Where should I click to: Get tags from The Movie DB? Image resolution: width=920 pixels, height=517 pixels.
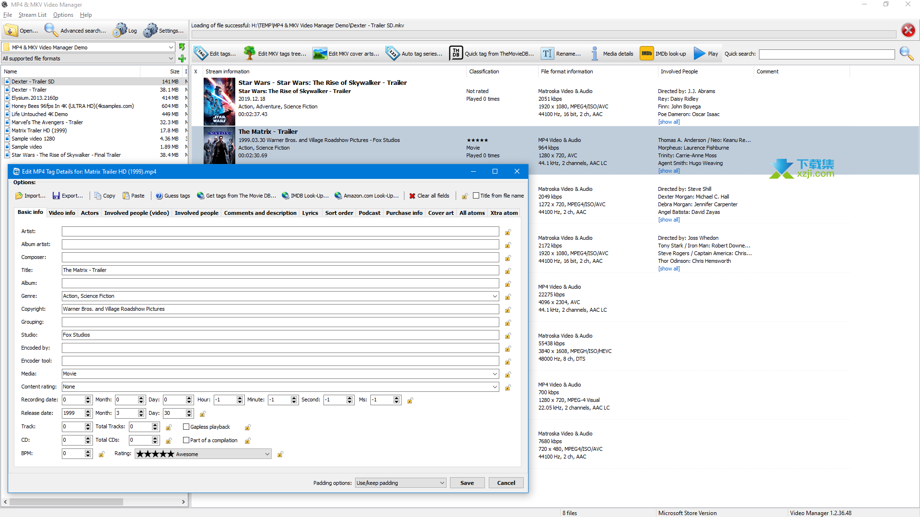237,196
